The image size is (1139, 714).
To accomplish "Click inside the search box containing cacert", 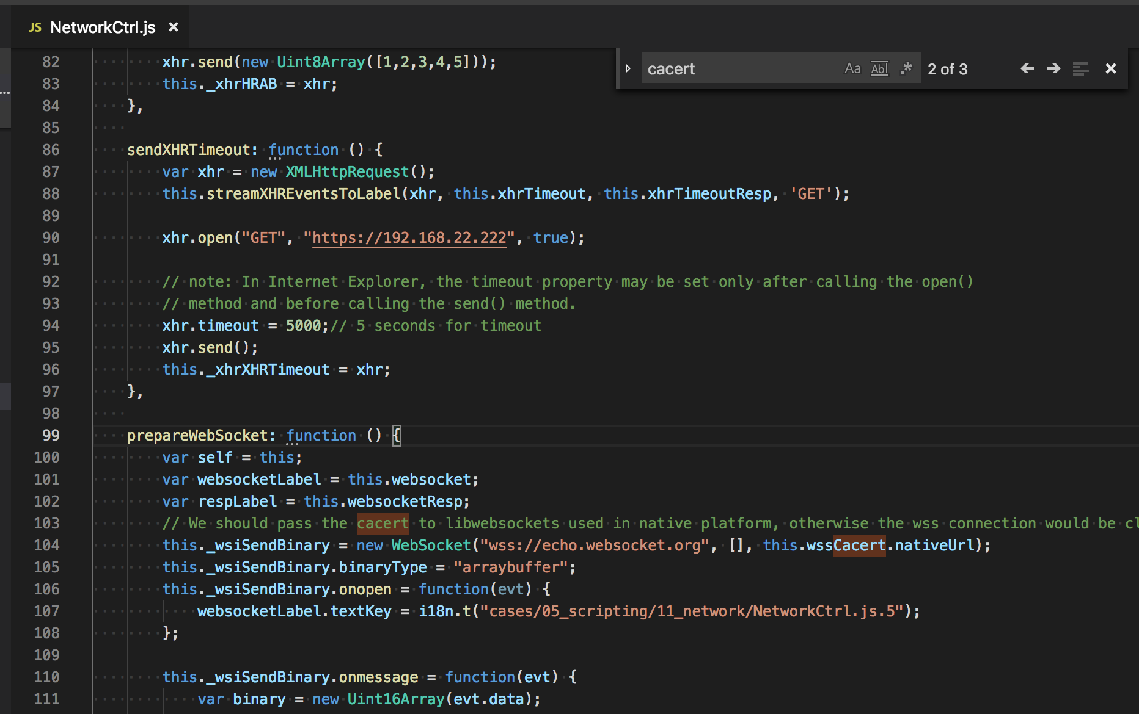I will click(733, 68).
